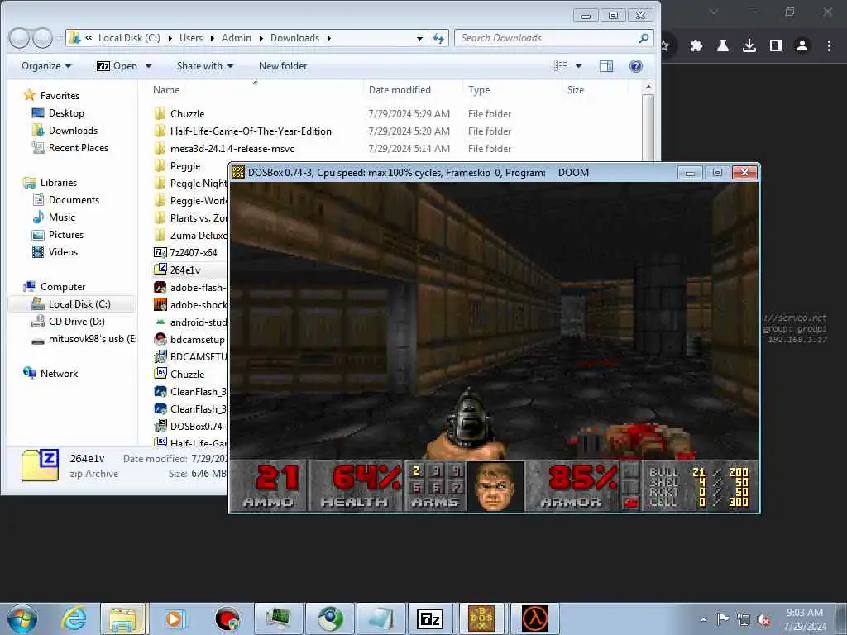Click Explorer vertical scrollbar up arrow
Viewport: 847px width, 635px height.
click(x=648, y=87)
